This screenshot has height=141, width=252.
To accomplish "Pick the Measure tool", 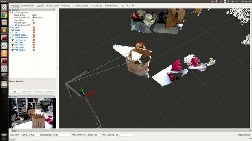I will pyautogui.click(x=66, y=6).
